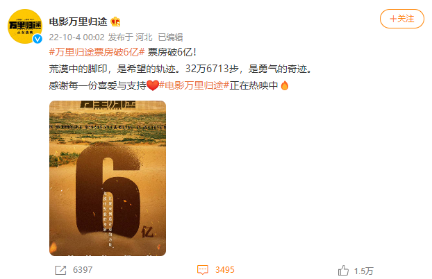The width and height of the screenshot is (432, 279).
Task: Click the blue verified badge on avatar
Action: 38,39
